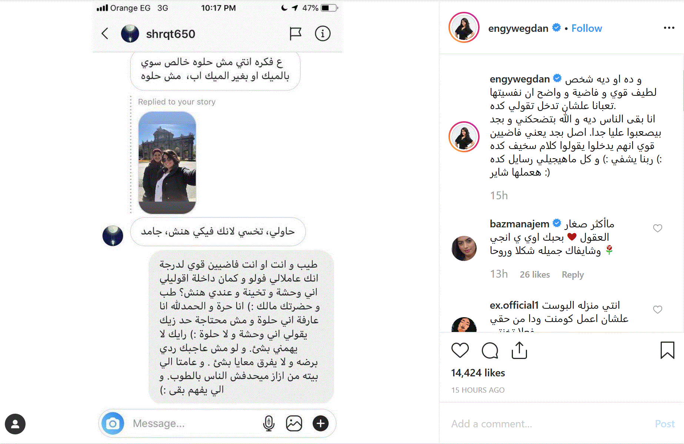The width and height of the screenshot is (684, 444).
Task: Like the post with the heart icon
Action: (460, 350)
